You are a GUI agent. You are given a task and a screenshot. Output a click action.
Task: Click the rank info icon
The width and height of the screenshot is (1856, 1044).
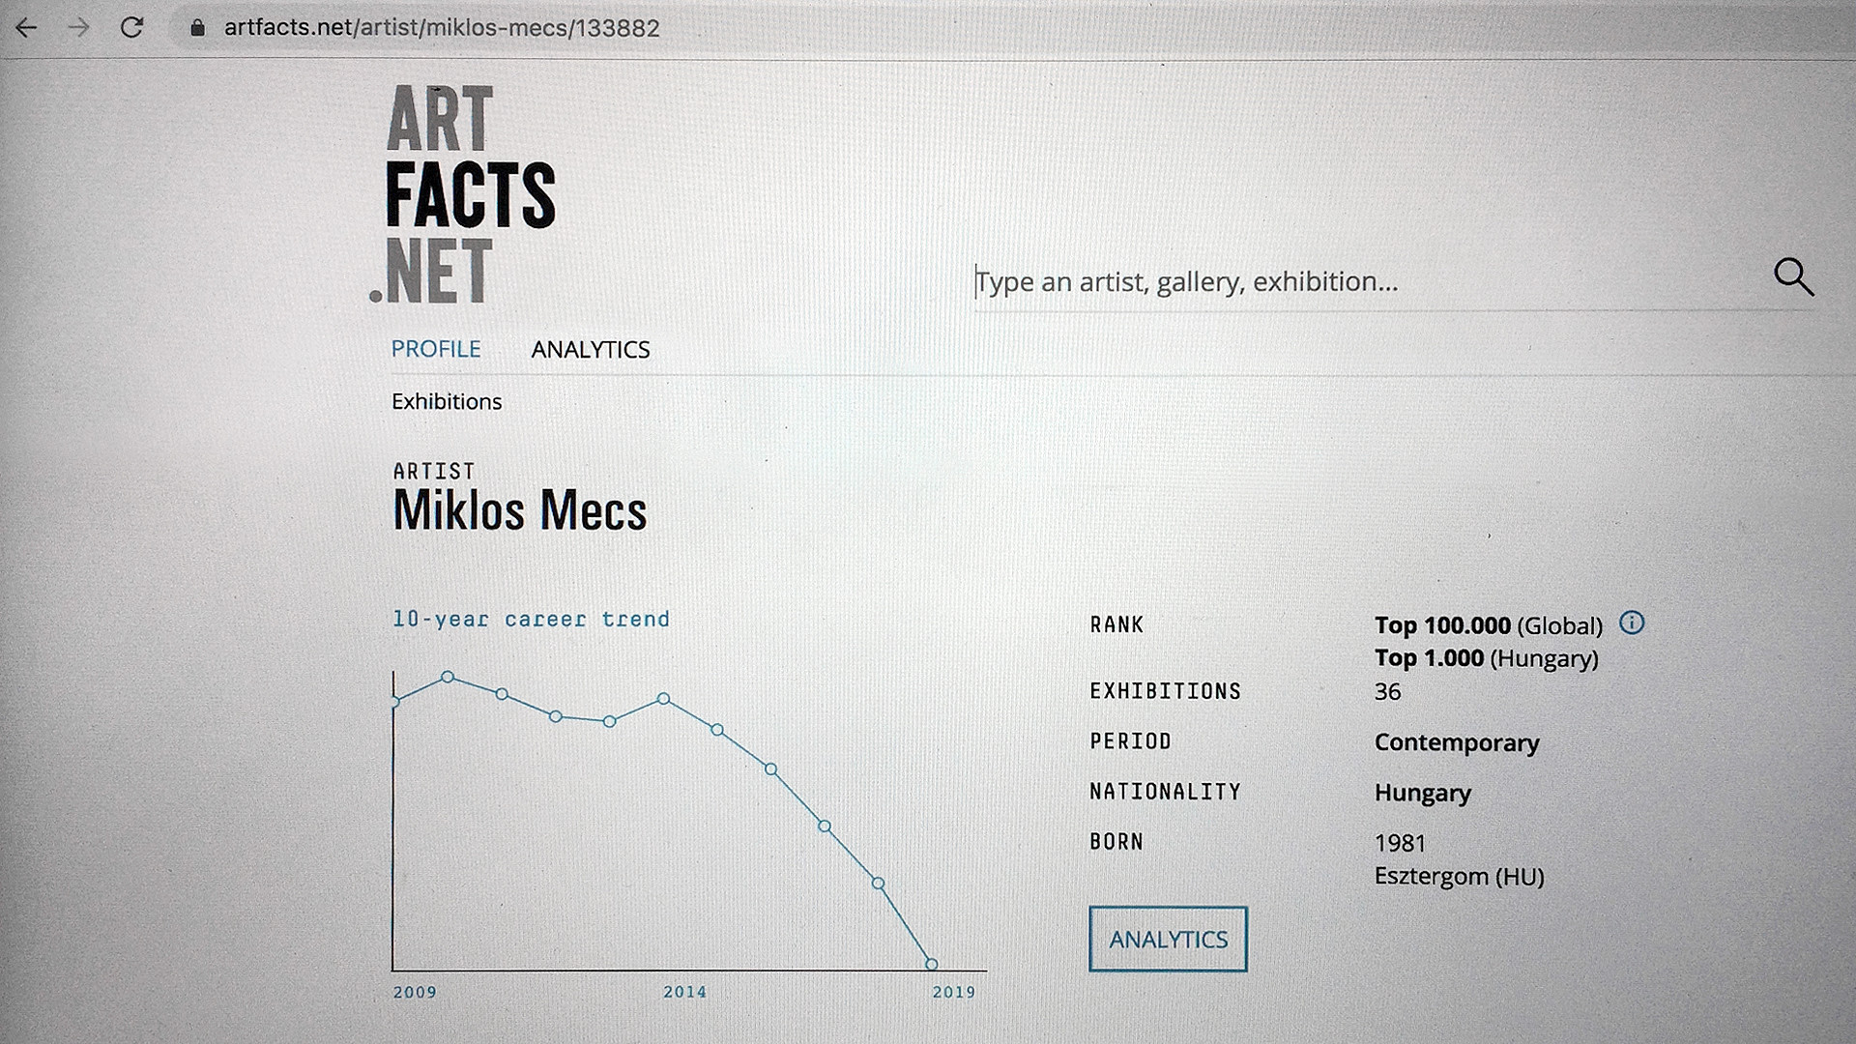(1632, 623)
